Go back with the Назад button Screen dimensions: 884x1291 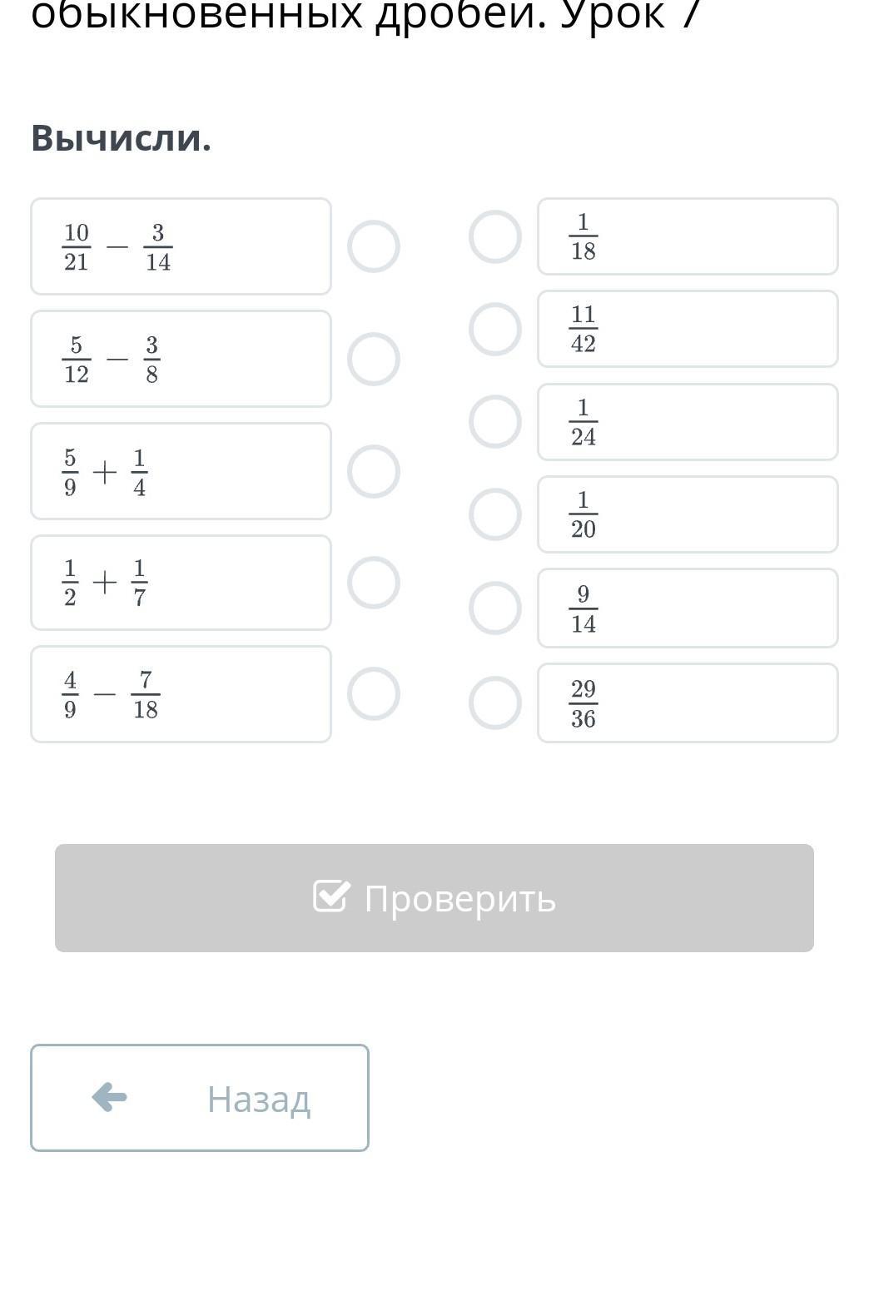click(200, 1098)
